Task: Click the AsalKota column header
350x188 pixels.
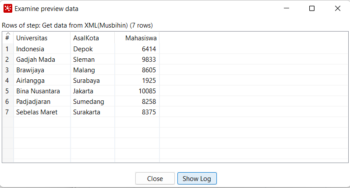Action: (92, 38)
